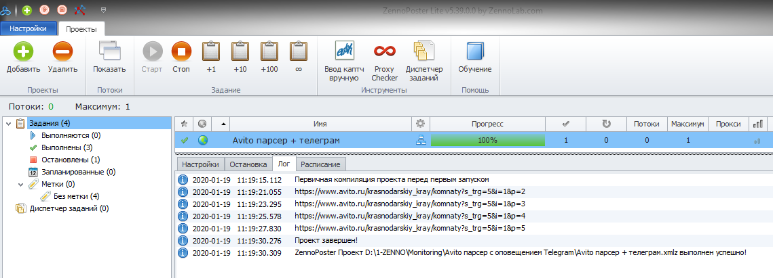This screenshot has height=278, width=773.
Task: Click quick-access stop icon in title bar
Action: click(x=62, y=9)
